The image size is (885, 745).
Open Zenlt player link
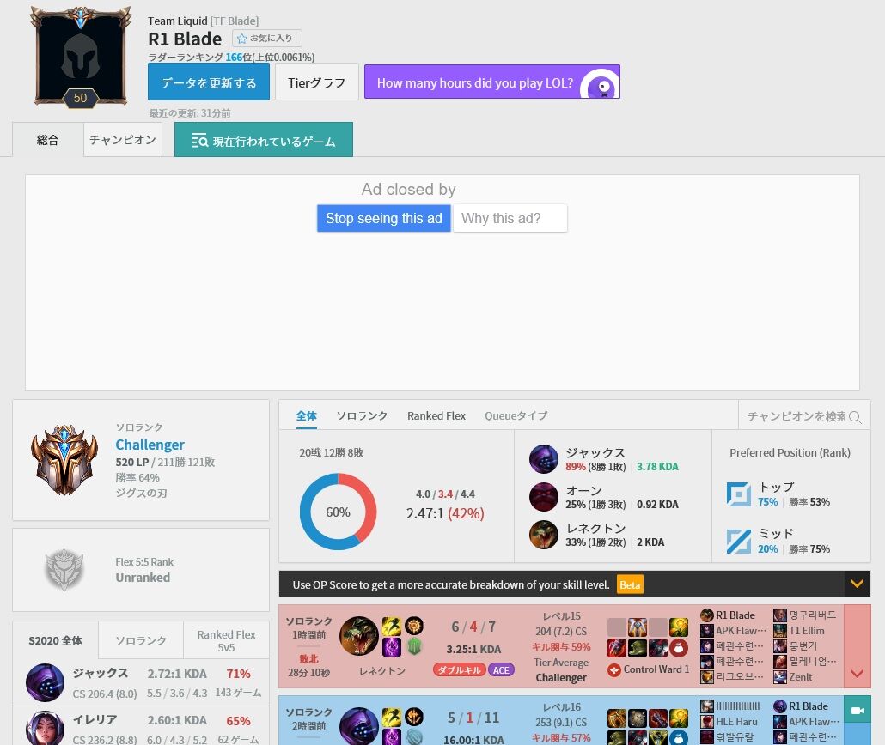point(800,676)
